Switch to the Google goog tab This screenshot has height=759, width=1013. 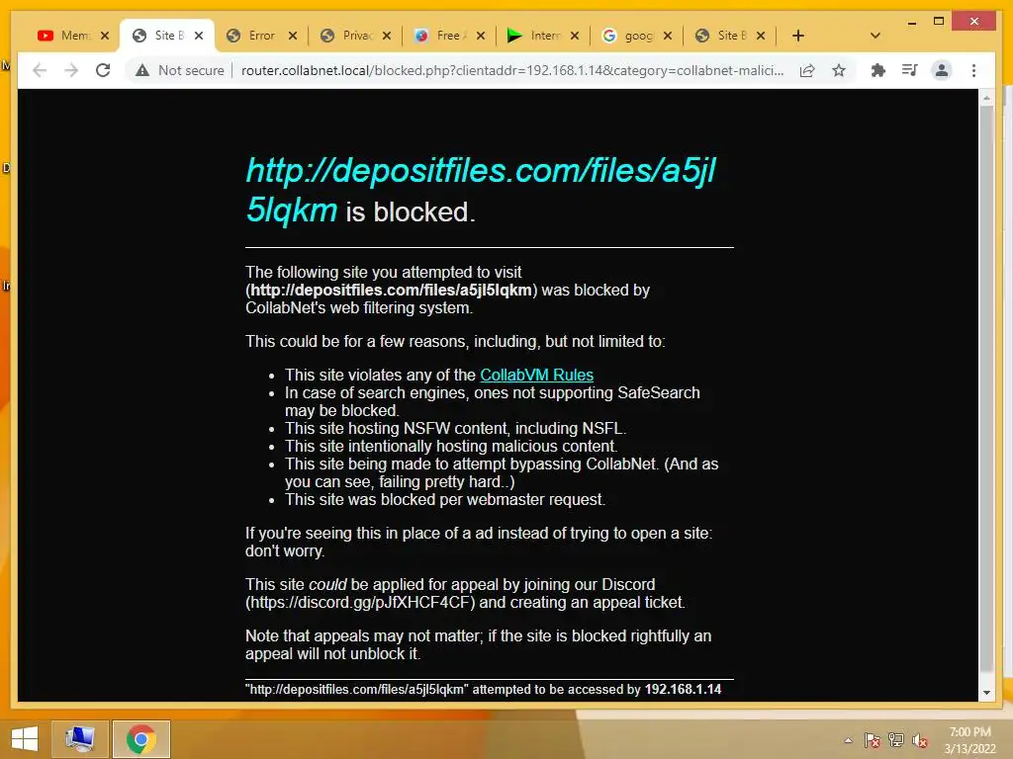[x=635, y=36]
